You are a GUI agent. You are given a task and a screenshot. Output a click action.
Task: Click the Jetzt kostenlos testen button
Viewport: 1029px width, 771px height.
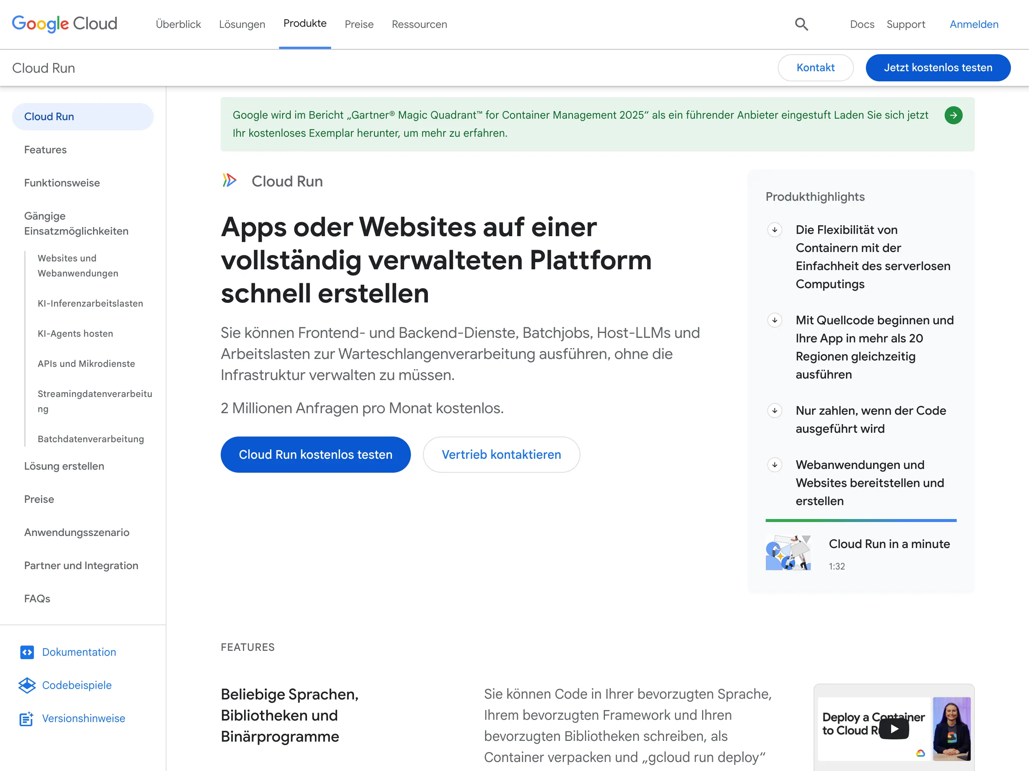[938, 67]
